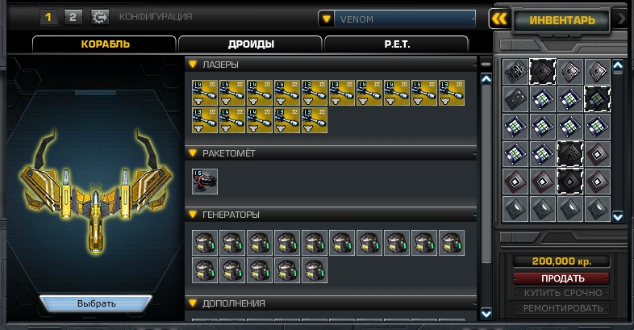Pick the top-left inventory module item
This screenshot has height=330, width=634.
coord(515,72)
